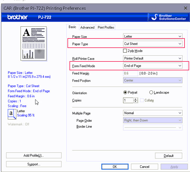Select the Basic tab
The image size is (190, 172).
(x=72, y=27)
